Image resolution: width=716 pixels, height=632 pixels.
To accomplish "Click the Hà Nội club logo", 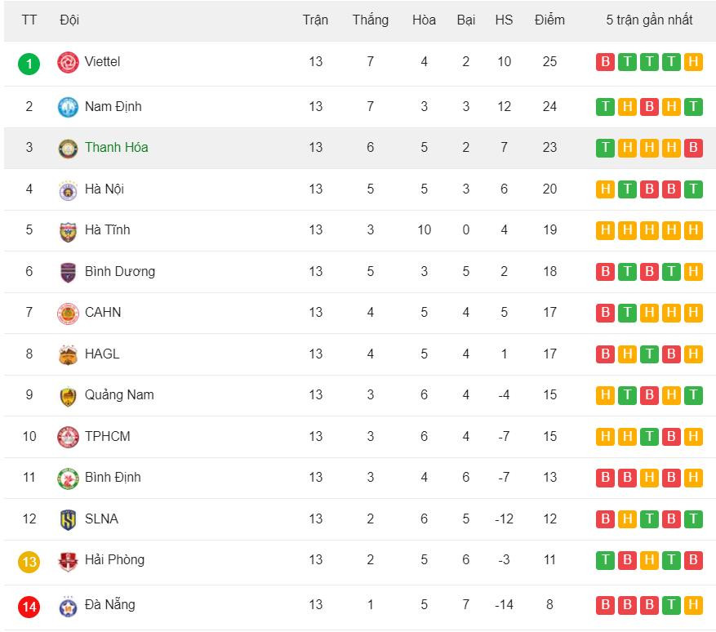I will click(x=68, y=189).
